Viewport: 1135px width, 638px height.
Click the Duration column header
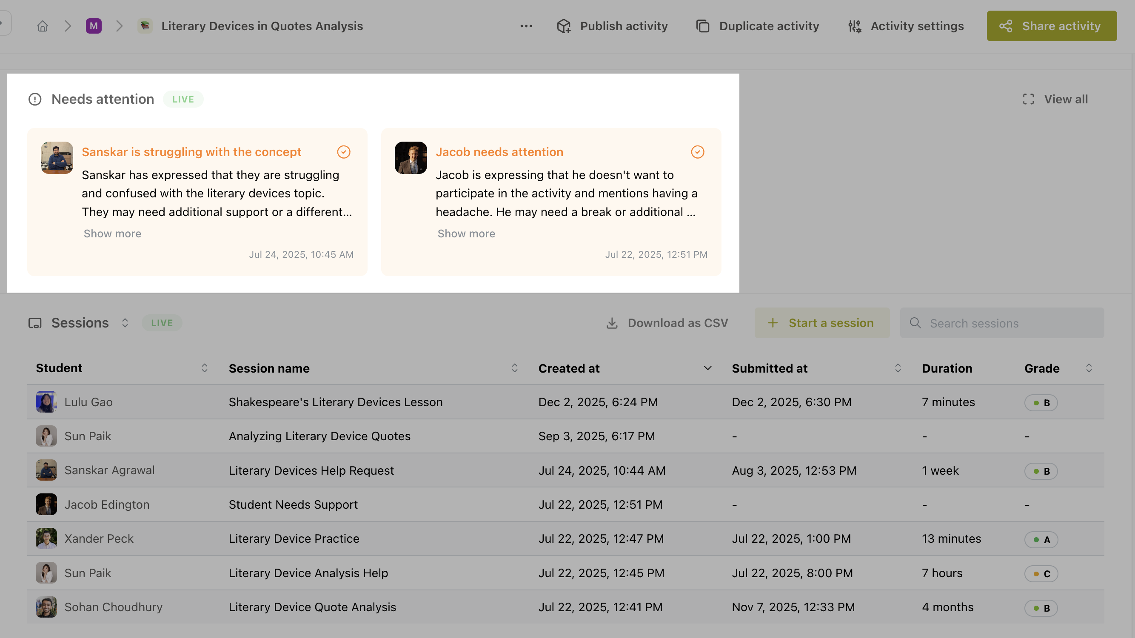(x=947, y=368)
